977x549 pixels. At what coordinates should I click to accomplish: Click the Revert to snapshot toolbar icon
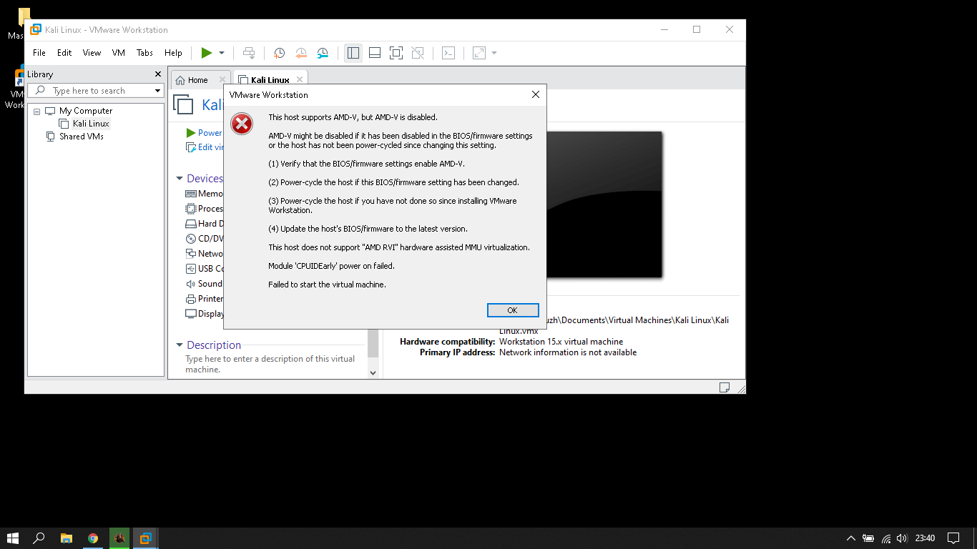(x=301, y=53)
